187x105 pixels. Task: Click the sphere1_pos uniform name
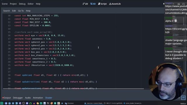click(38, 42)
